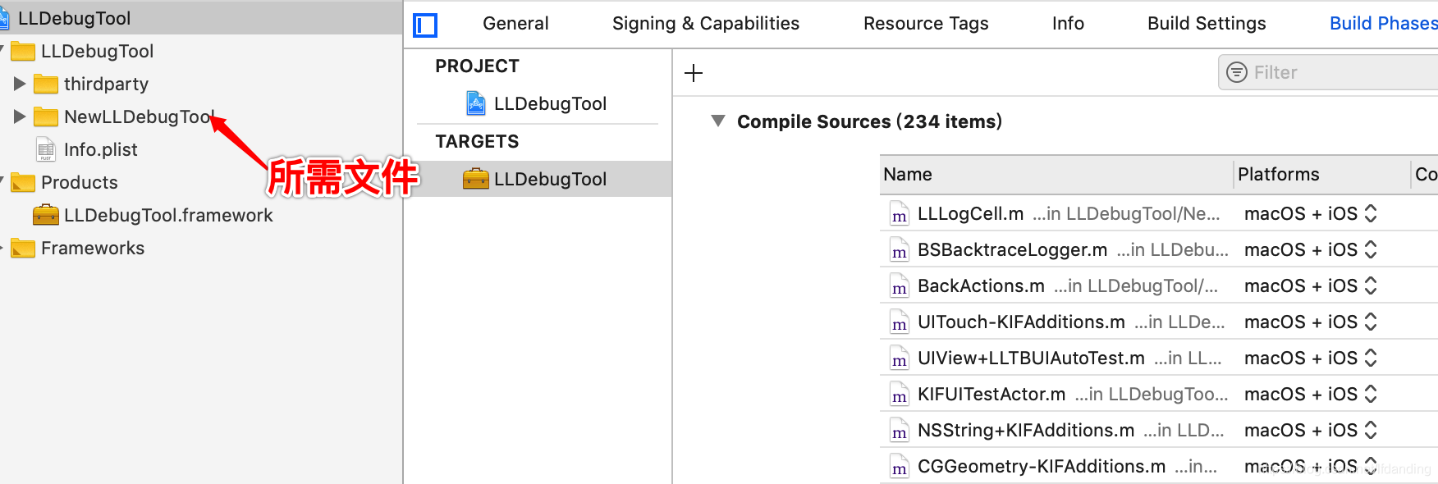Click the LLLogCell.m source file icon
This screenshot has height=484, width=1438.
(900, 214)
